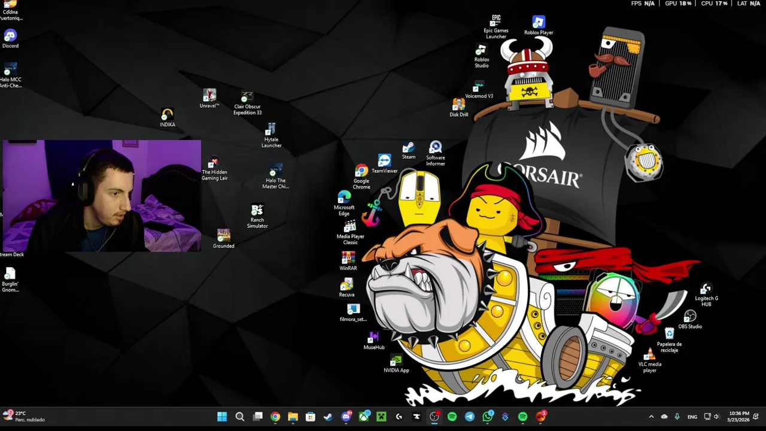Open the INDIKA desktop shortcut

tap(168, 118)
